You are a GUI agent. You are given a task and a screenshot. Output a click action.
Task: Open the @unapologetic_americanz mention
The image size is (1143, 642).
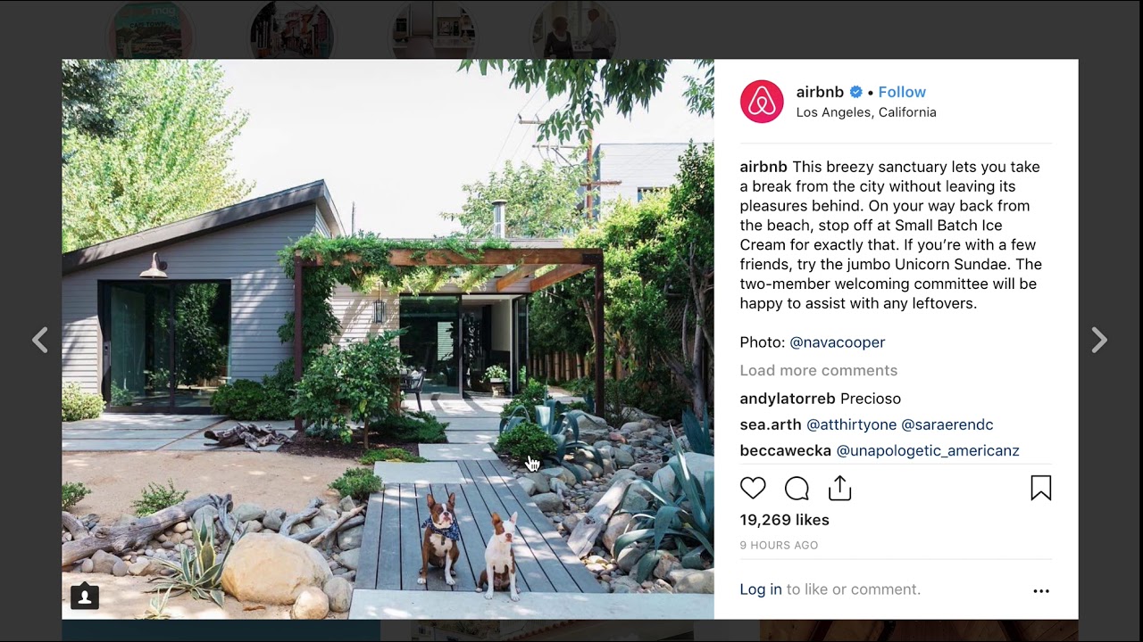[x=928, y=451]
